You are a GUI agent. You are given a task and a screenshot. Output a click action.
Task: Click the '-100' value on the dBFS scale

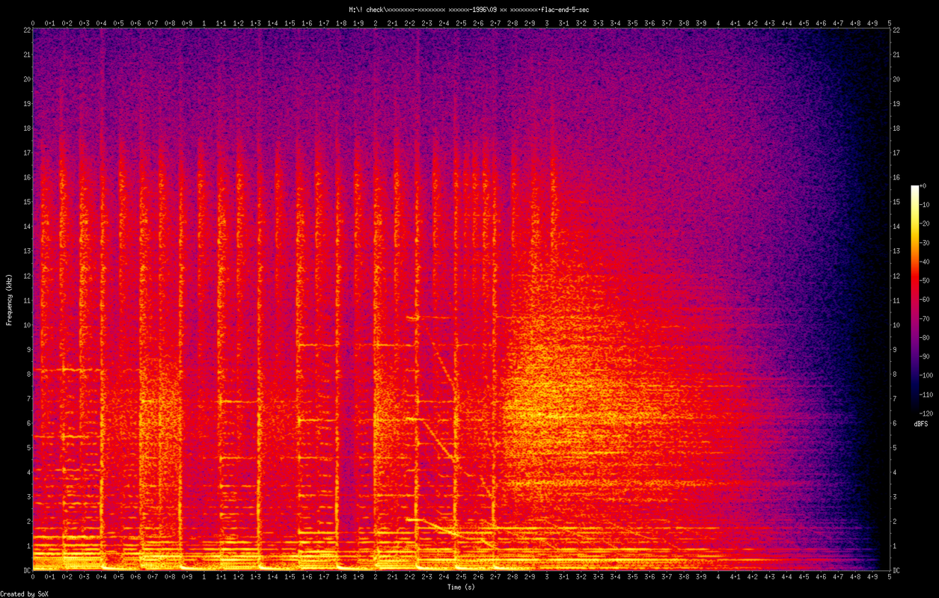(x=926, y=375)
